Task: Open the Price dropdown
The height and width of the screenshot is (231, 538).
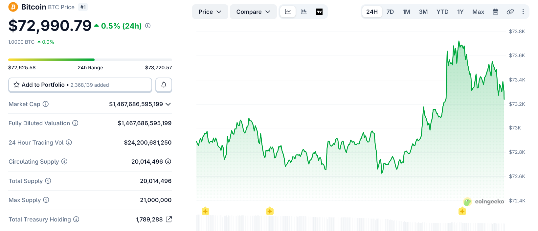Action: pos(210,12)
